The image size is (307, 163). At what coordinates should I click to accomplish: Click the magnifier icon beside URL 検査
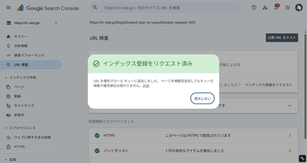tap(8, 65)
